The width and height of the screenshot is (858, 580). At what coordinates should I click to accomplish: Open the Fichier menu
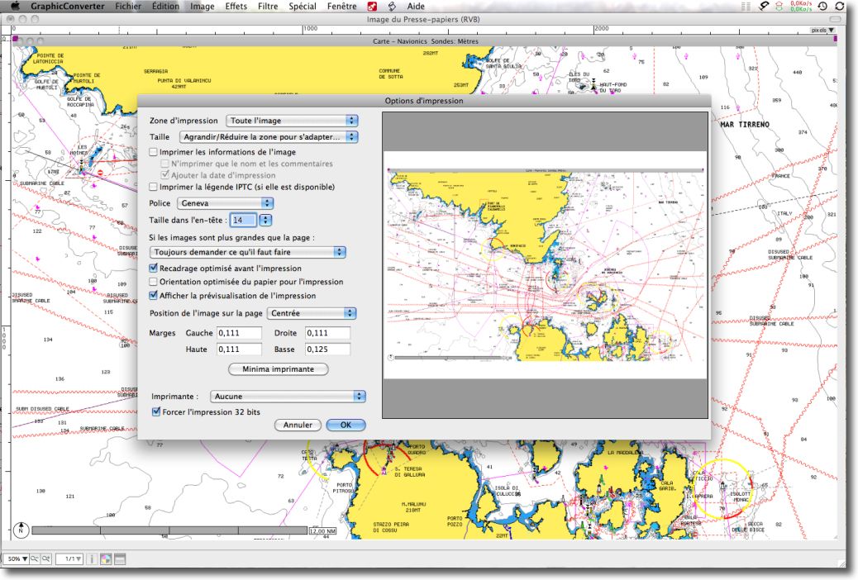click(x=128, y=7)
